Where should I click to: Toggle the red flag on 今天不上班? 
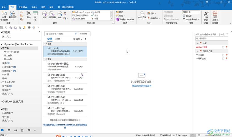[x=227, y=58]
